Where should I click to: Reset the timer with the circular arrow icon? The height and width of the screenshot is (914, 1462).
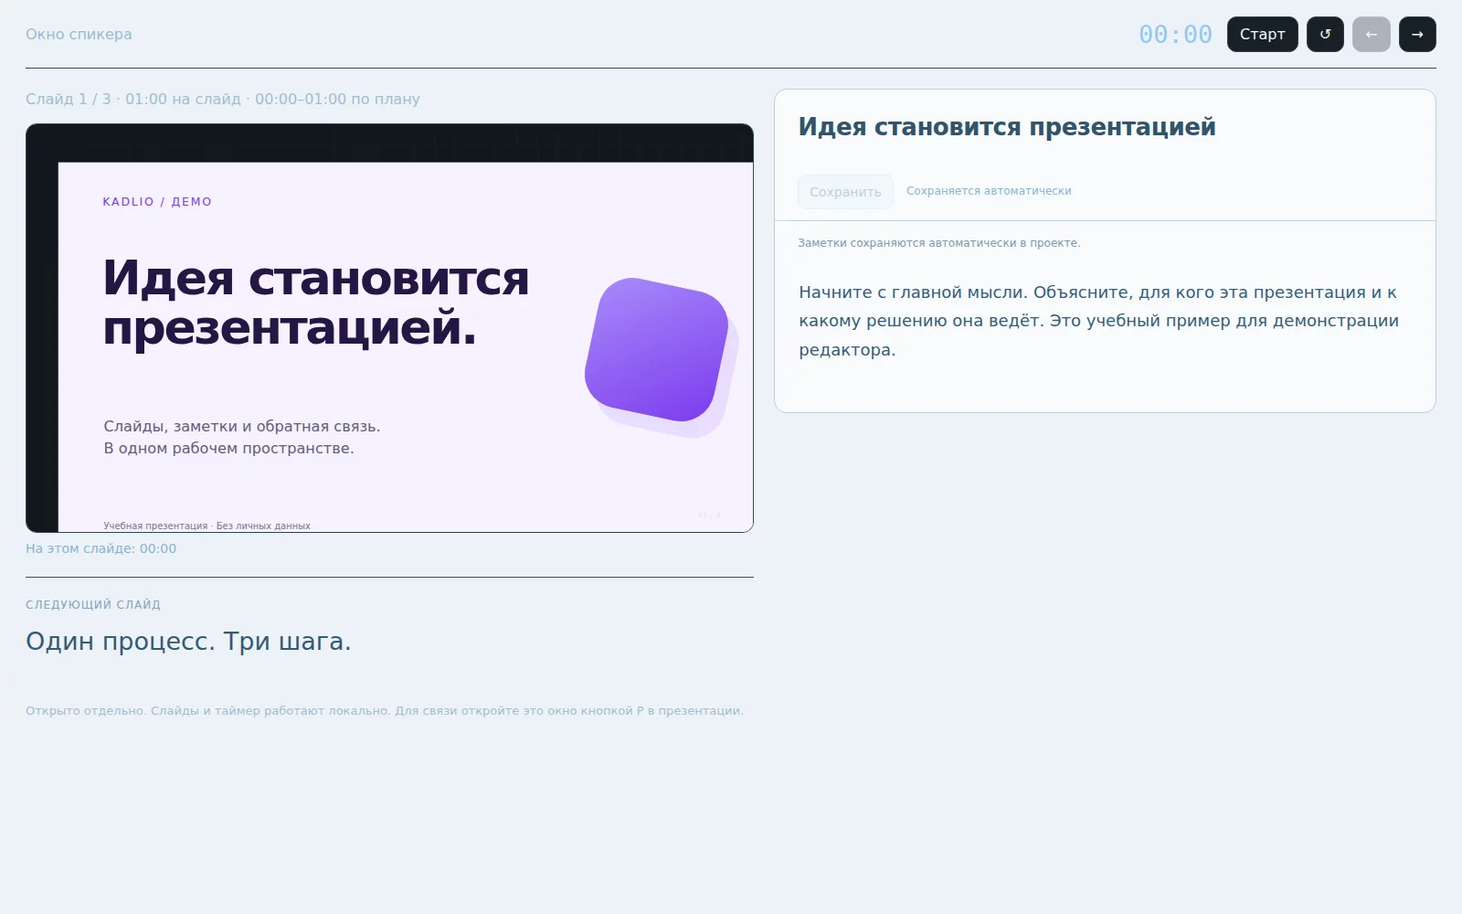(1325, 35)
